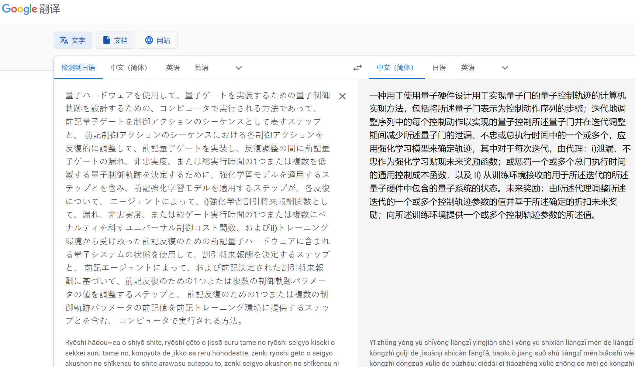
Task: Select the 文档 document translation mode
Action: (x=116, y=40)
